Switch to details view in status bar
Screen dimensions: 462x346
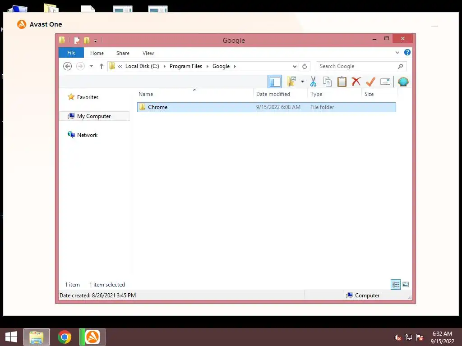395,284
